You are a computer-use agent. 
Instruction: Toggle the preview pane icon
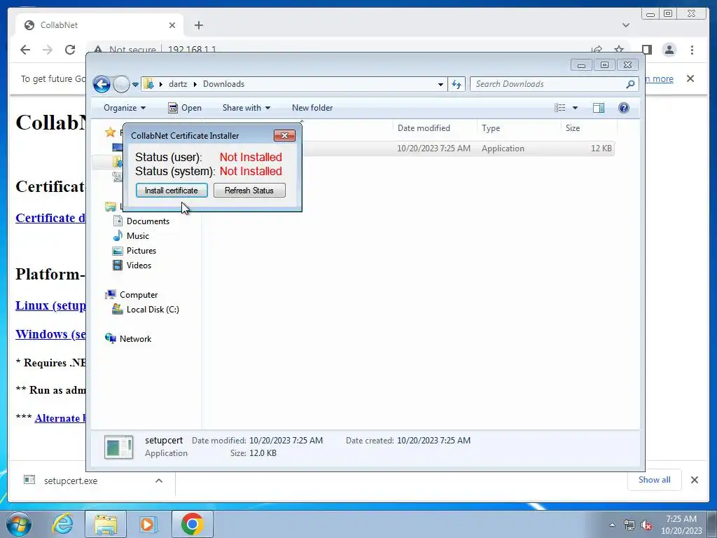[599, 108]
